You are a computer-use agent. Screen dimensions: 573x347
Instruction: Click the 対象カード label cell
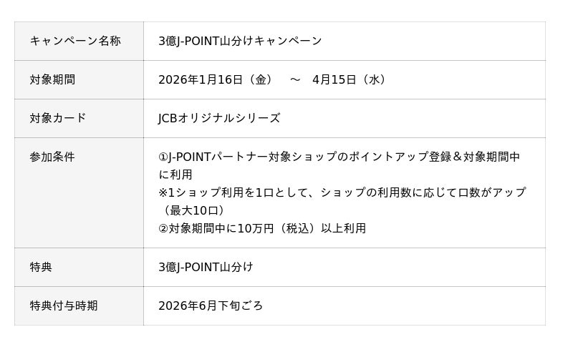tap(58, 118)
